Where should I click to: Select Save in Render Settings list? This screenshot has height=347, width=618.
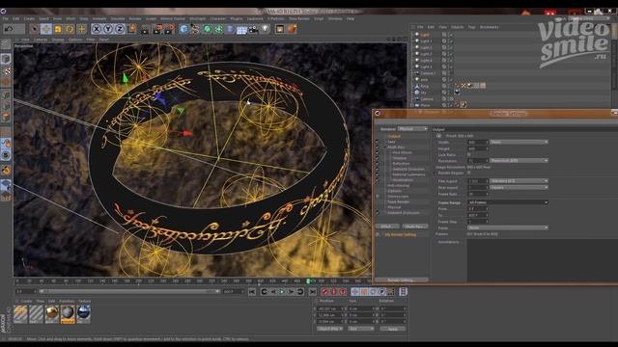pos(391,142)
